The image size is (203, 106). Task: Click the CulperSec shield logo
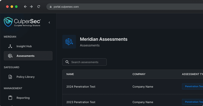[8, 22]
